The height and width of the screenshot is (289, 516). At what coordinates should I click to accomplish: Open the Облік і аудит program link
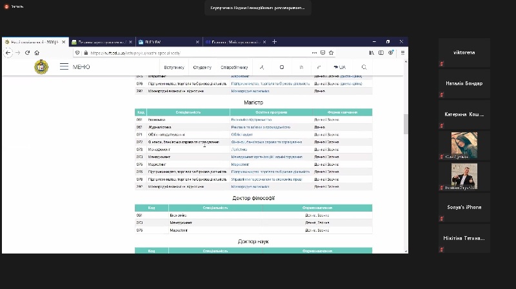[x=242, y=135]
